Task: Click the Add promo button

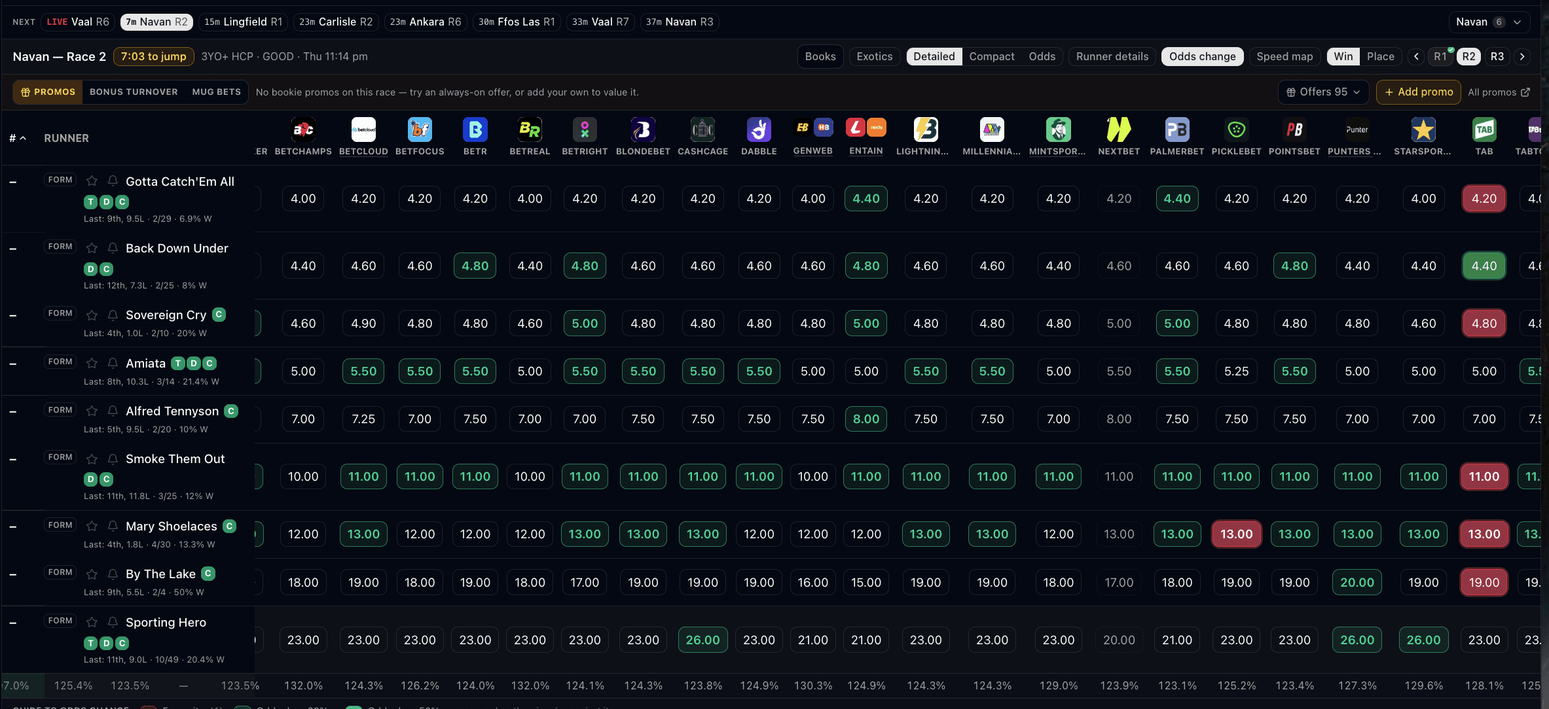Action: [x=1419, y=92]
